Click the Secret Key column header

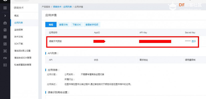click(x=190, y=33)
